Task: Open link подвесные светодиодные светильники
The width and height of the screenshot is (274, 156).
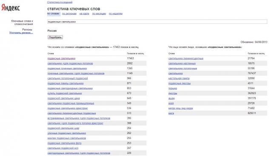Action: [70, 89]
